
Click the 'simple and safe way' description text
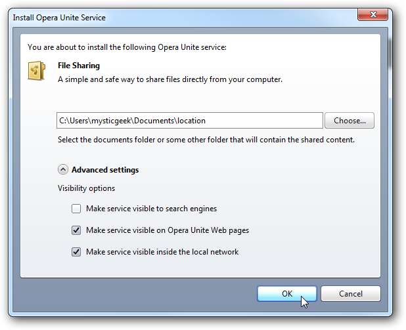[169, 79]
